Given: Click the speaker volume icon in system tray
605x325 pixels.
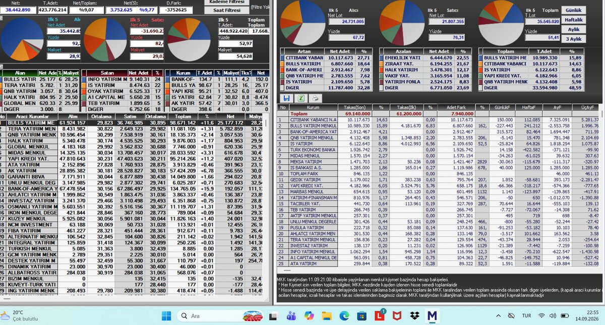Looking at the screenshot, I should click(553, 316).
